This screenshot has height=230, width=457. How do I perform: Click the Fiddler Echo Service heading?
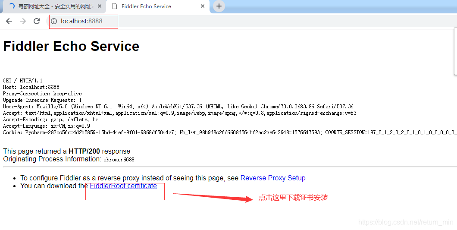[72, 46]
